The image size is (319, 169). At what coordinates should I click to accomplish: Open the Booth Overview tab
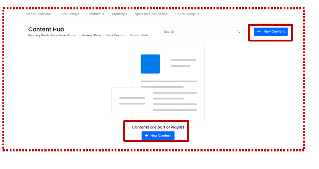click(x=39, y=14)
